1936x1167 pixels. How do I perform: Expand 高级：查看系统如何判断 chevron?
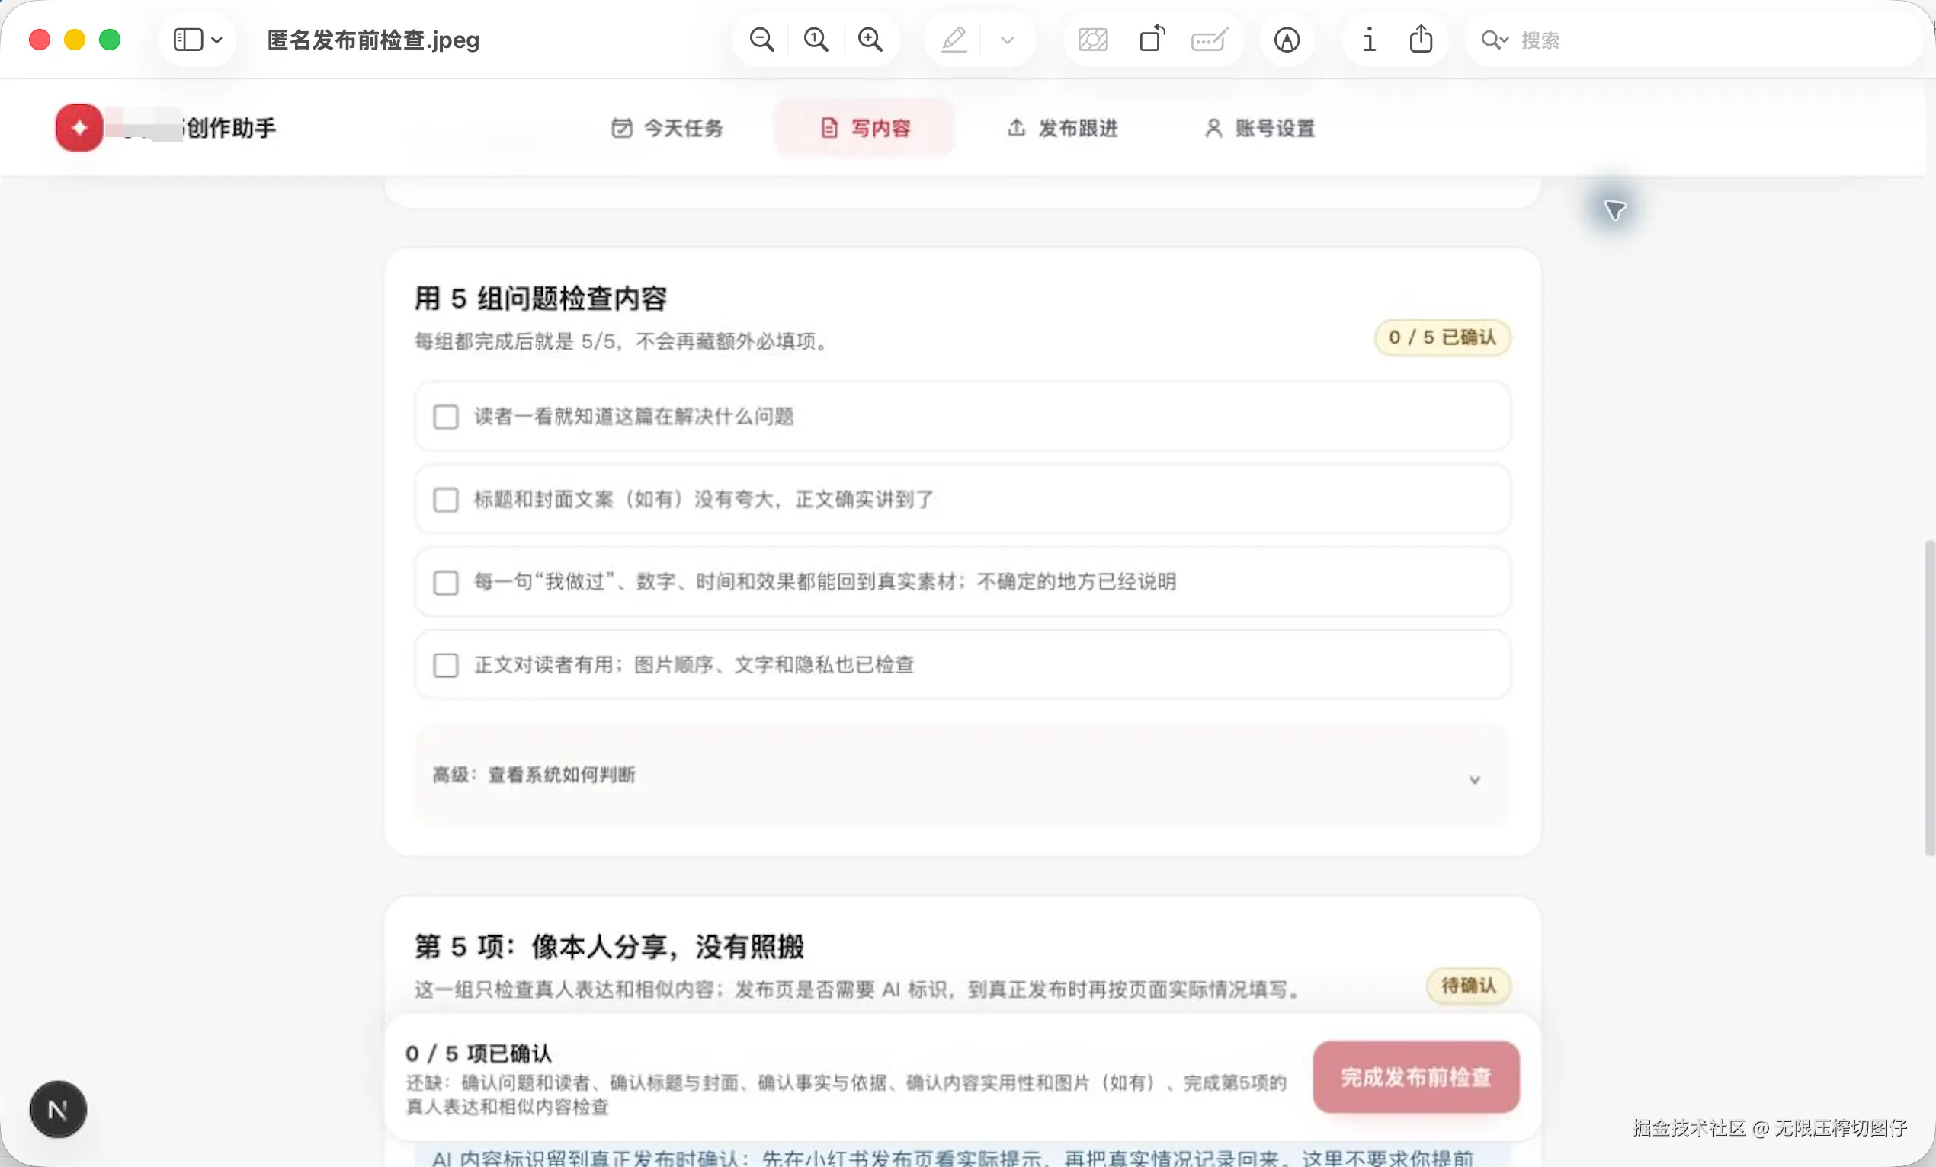tap(1474, 779)
